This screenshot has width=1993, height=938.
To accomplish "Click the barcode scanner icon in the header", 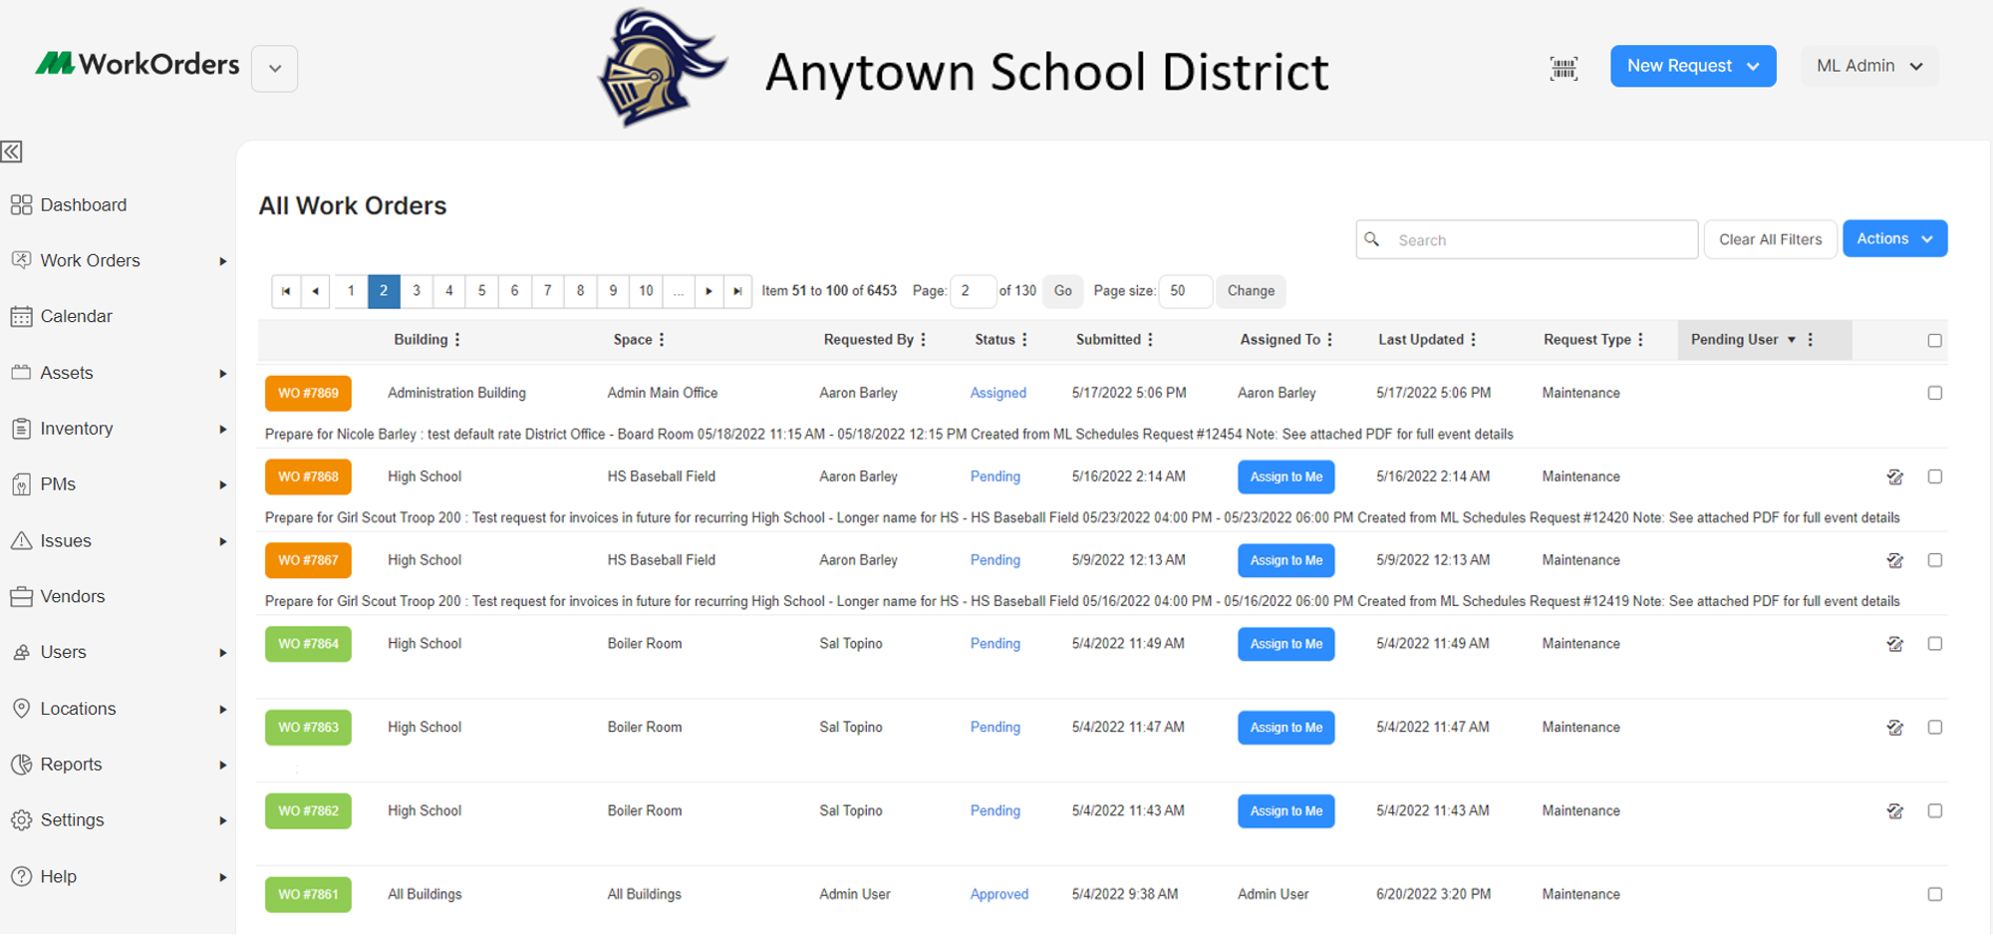I will [1564, 68].
